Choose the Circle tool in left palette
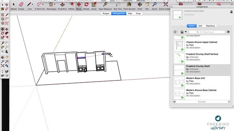The image size is (234, 131). (x=3, y=19)
